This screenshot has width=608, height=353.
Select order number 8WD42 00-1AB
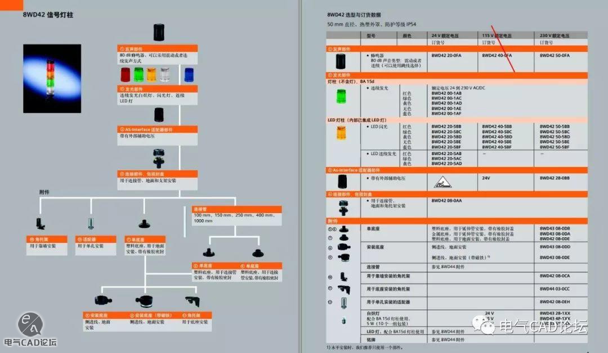[446, 93]
